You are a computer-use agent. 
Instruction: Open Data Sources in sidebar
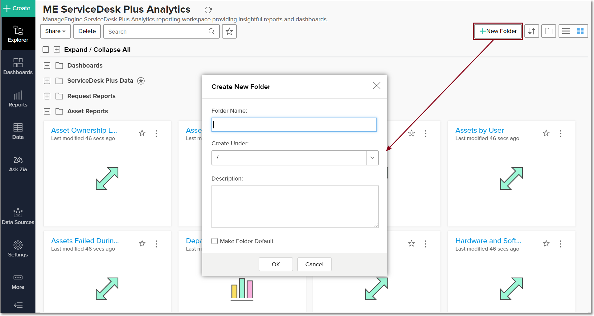18,216
